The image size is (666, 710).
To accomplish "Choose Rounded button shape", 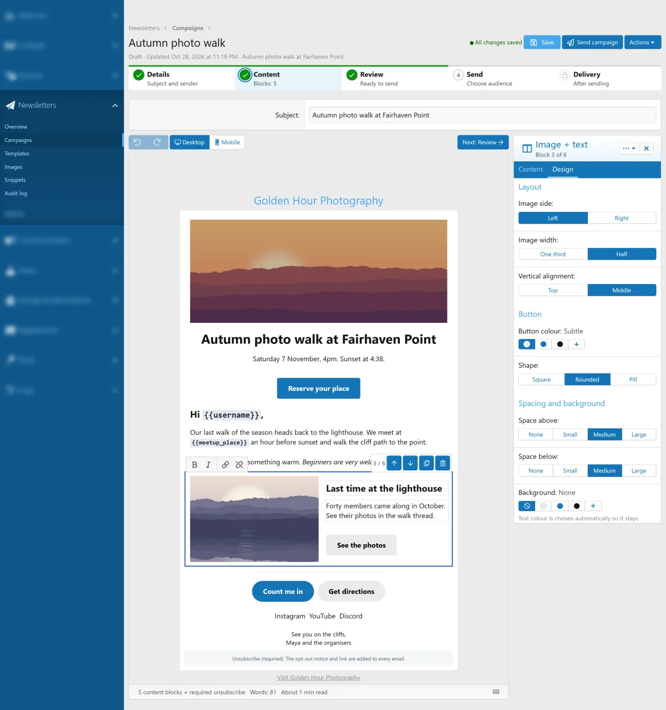I will 587,379.
